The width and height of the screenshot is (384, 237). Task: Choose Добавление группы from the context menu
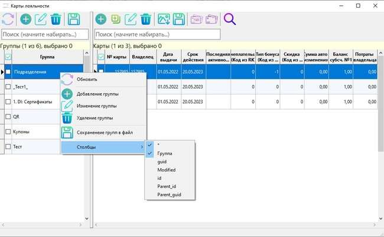[x=97, y=94]
